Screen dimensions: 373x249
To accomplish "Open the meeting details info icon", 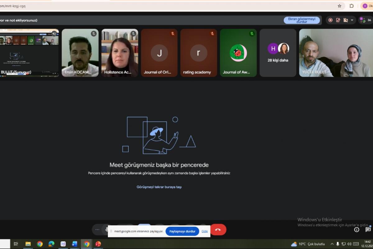I will click(357, 230).
